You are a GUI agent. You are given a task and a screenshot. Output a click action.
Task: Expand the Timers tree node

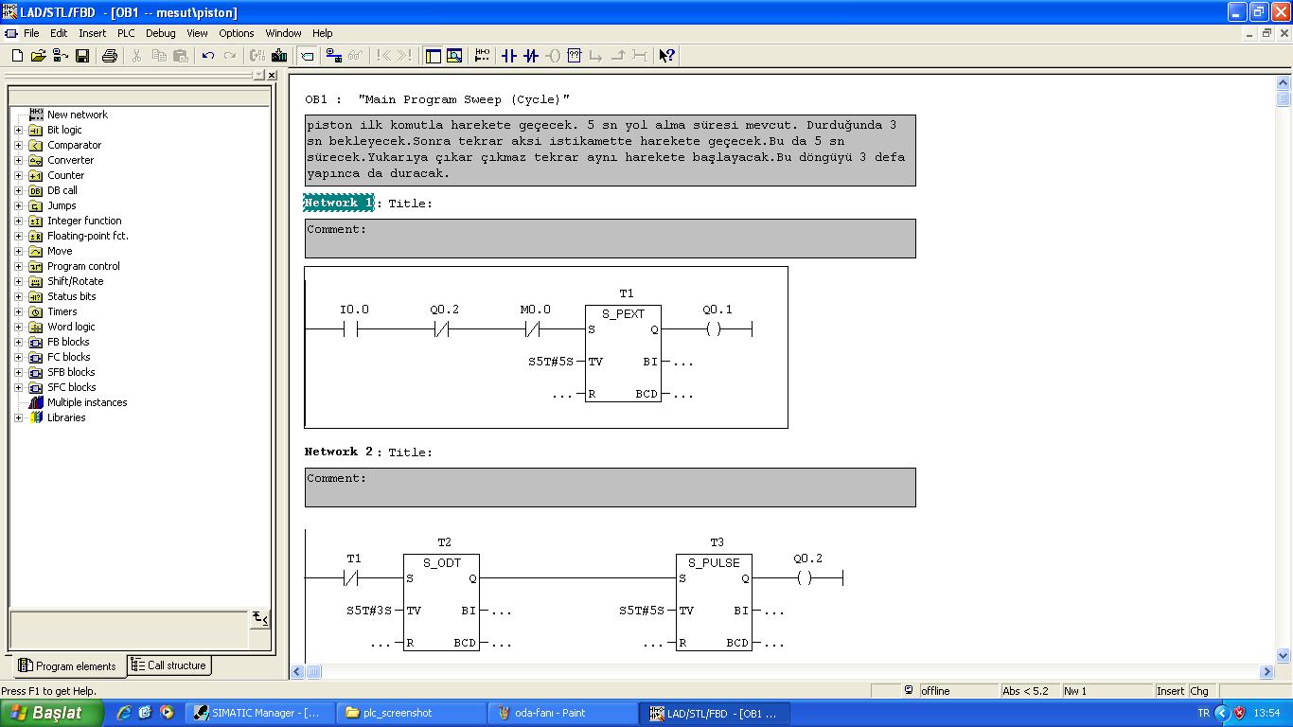click(18, 311)
